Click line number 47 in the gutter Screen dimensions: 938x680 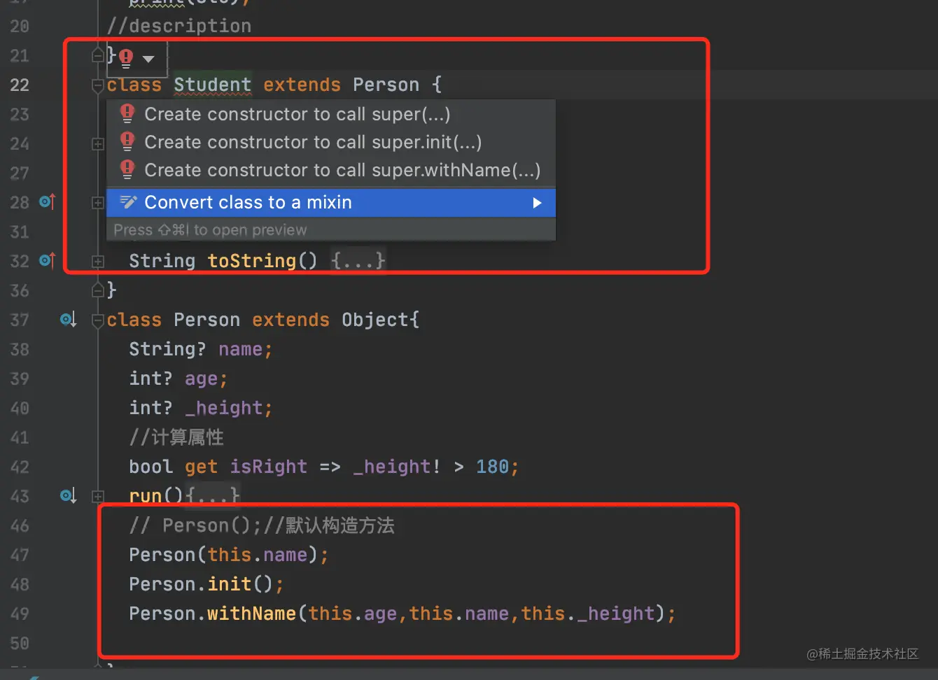pyautogui.click(x=20, y=555)
